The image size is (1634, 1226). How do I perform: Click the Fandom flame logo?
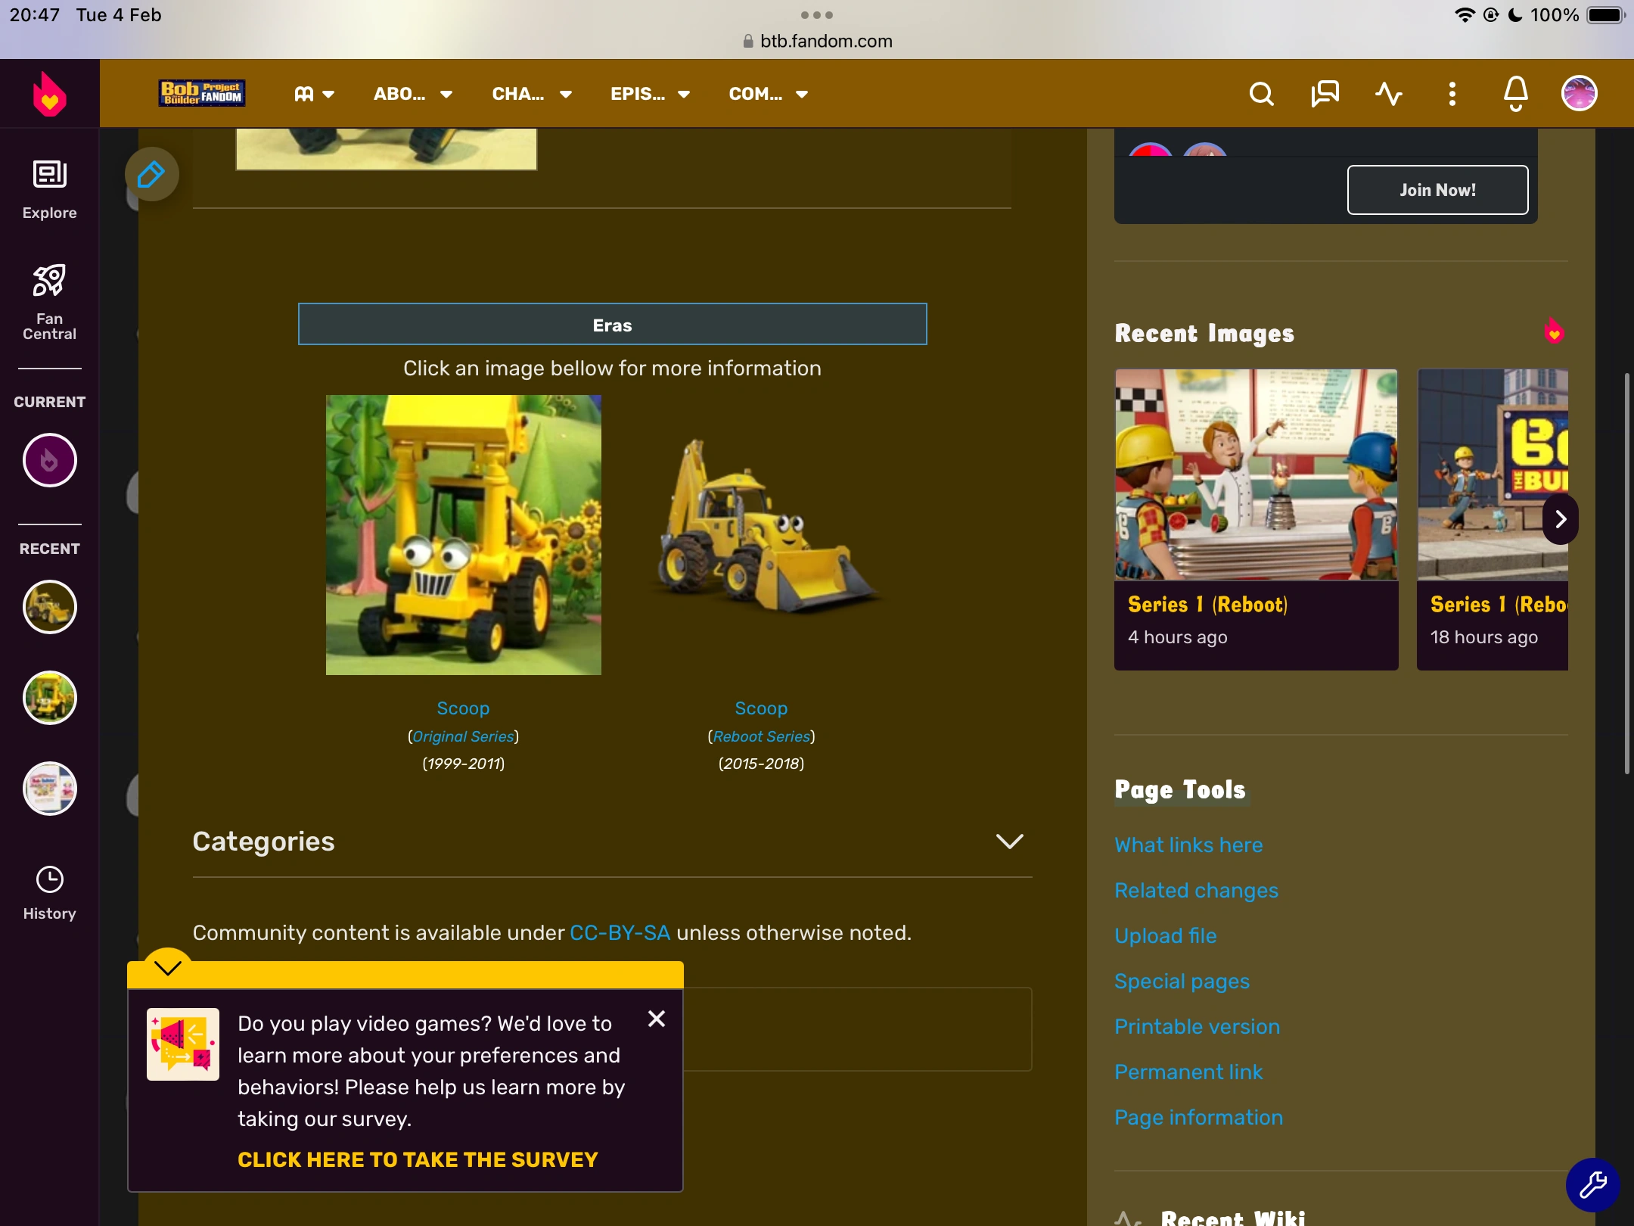point(49,93)
